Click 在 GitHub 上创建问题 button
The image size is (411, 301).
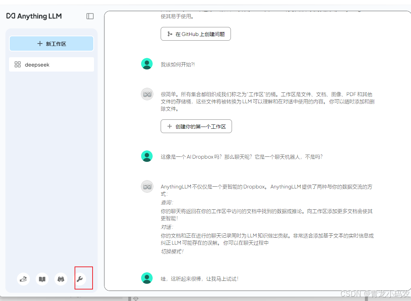coord(196,34)
